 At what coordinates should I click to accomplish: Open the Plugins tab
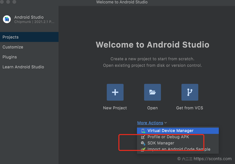coord(29,57)
